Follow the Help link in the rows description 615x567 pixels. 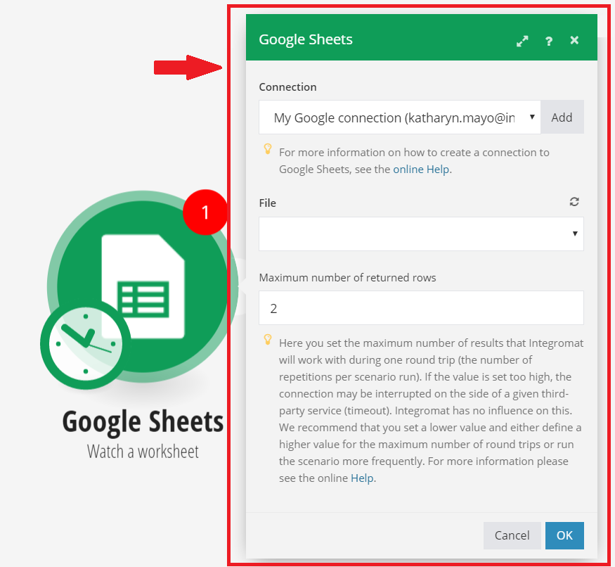click(363, 478)
